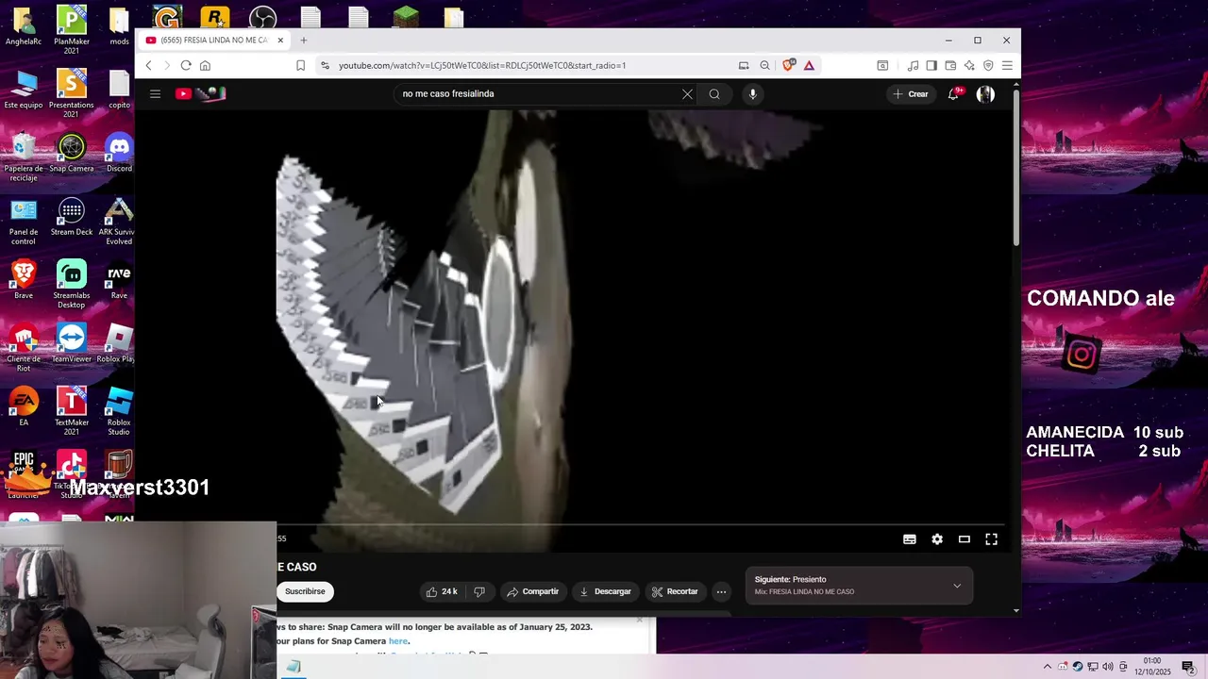Click the Crear button
Image resolution: width=1208 pixels, height=679 pixels.
point(911,93)
